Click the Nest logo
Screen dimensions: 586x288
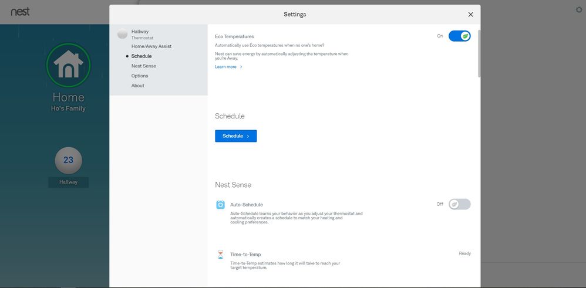click(20, 12)
